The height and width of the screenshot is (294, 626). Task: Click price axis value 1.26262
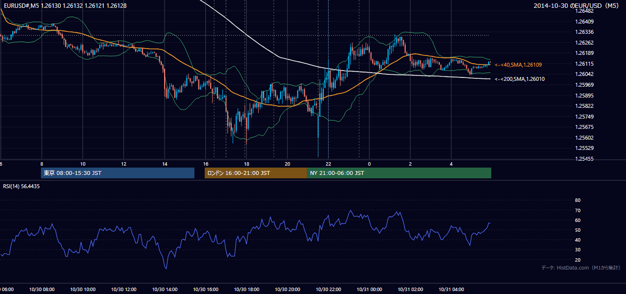(x=584, y=43)
